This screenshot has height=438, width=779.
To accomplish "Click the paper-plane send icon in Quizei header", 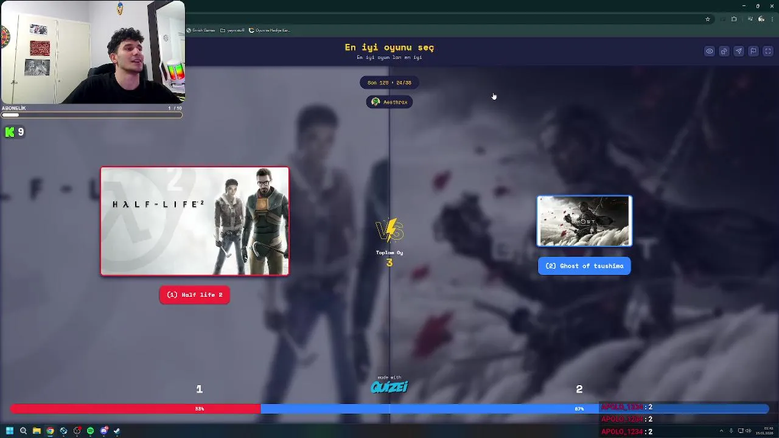I will pos(739,51).
